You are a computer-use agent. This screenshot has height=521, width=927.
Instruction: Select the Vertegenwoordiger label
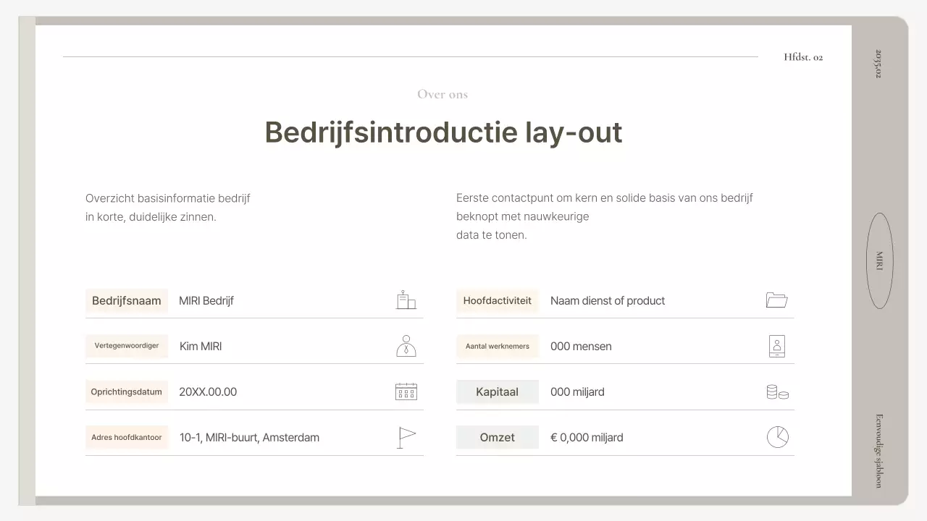click(x=127, y=346)
